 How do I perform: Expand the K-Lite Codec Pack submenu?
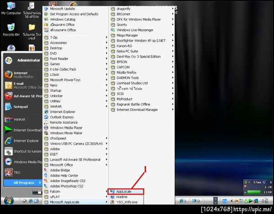click(76, 69)
